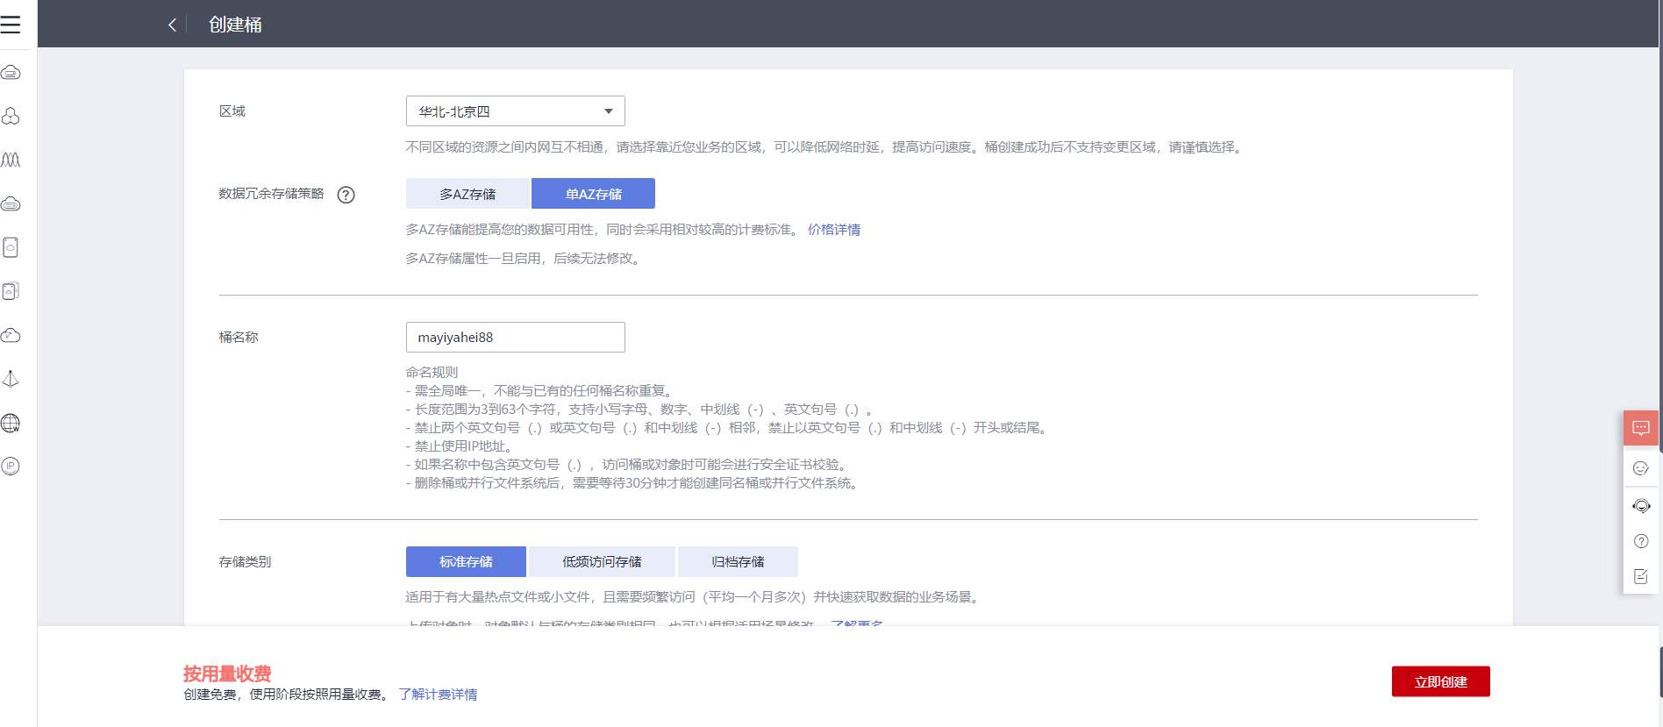
Task: Click the help icon next to 数据冗余存储策略
Action: pos(346,195)
